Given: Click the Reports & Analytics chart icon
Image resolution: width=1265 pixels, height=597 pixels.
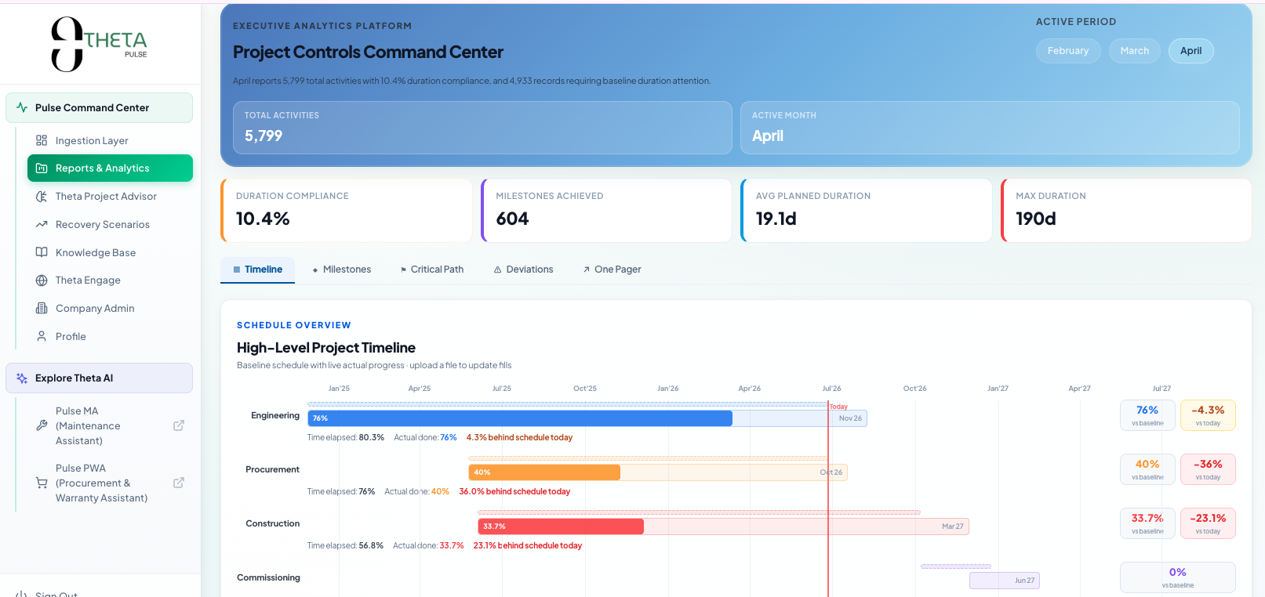Looking at the screenshot, I should tap(42, 168).
